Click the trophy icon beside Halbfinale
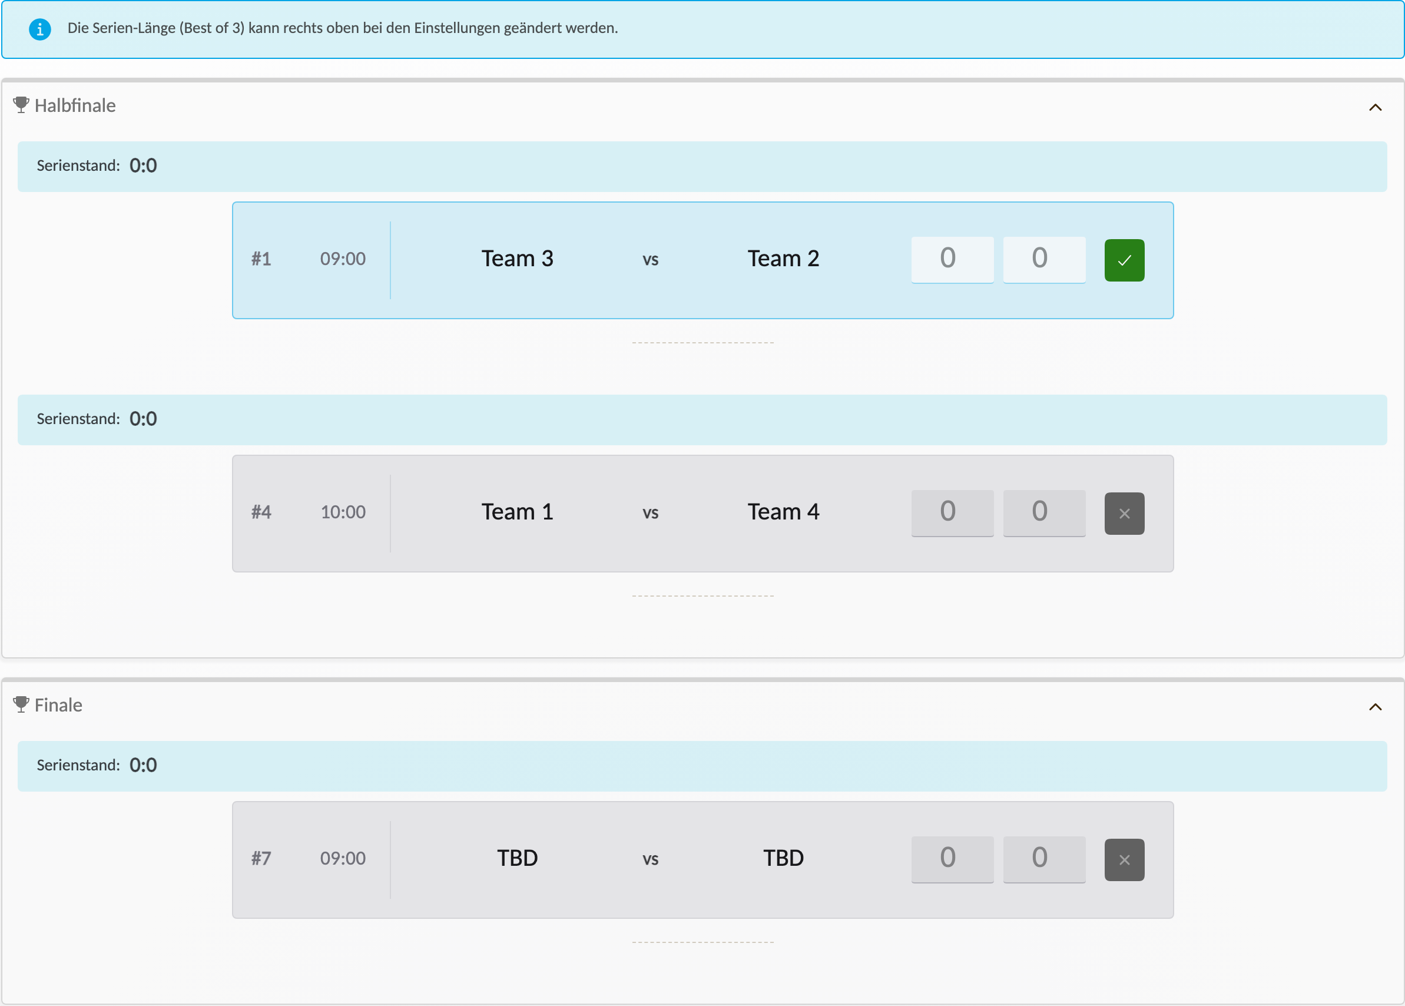The image size is (1405, 1006). click(x=21, y=105)
